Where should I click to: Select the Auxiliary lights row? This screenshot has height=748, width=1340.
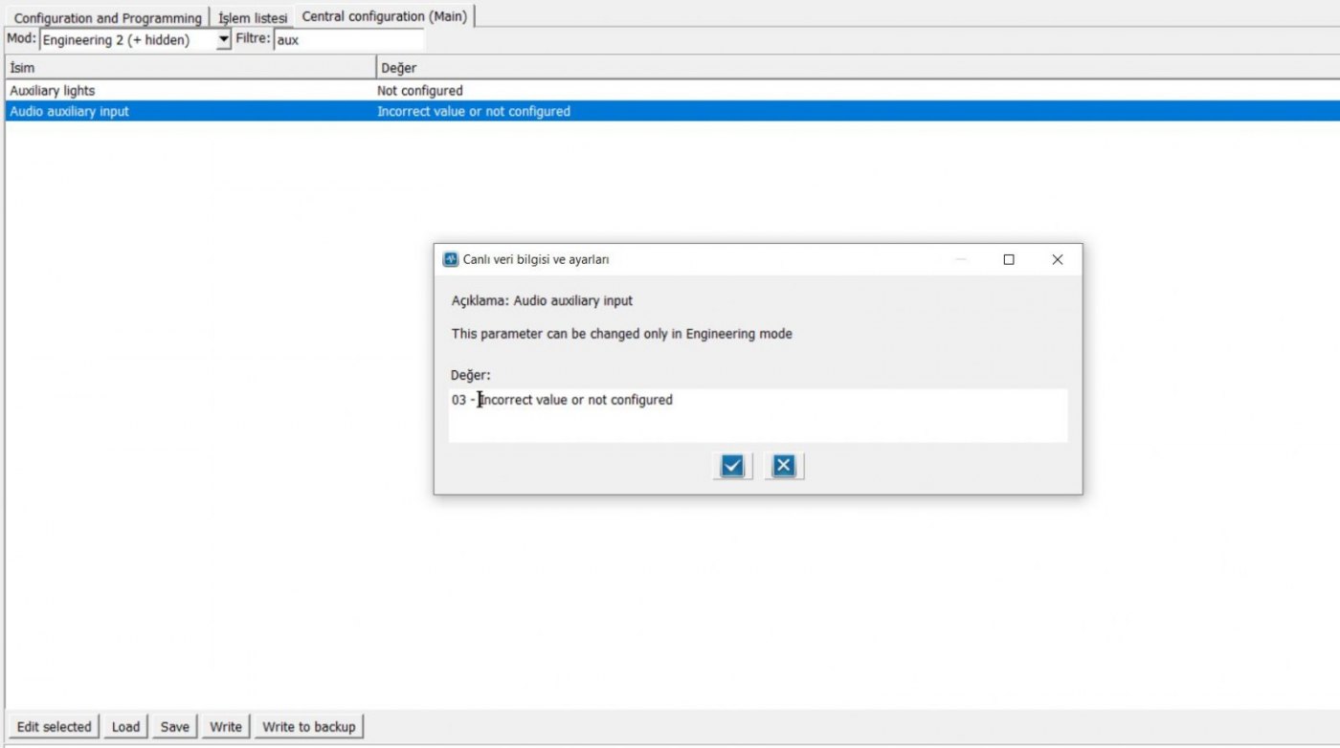click(x=672, y=91)
